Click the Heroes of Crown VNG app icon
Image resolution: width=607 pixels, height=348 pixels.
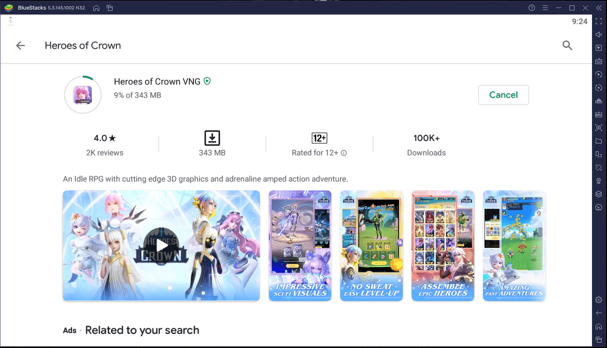[x=83, y=95]
